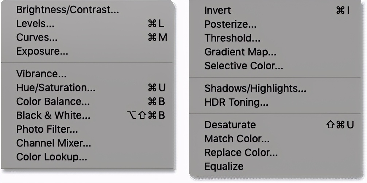367x183 pixels.
Task: Apply Desaturate to the image
Action: pyautogui.click(x=230, y=125)
